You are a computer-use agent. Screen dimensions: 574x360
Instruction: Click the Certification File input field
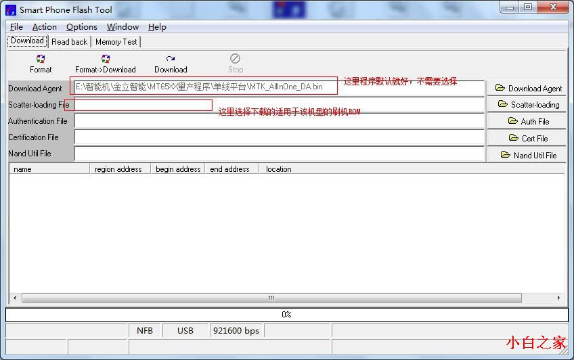pyautogui.click(x=280, y=137)
